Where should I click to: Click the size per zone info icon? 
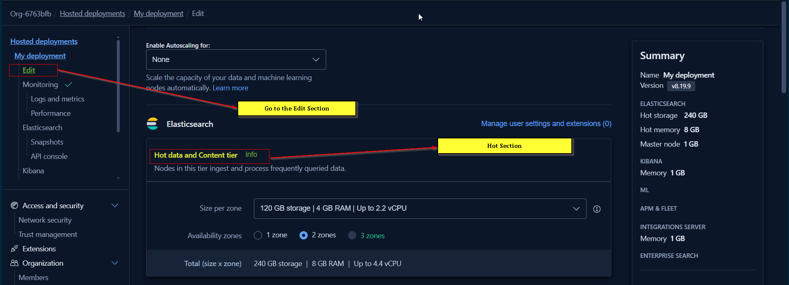pos(596,209)
